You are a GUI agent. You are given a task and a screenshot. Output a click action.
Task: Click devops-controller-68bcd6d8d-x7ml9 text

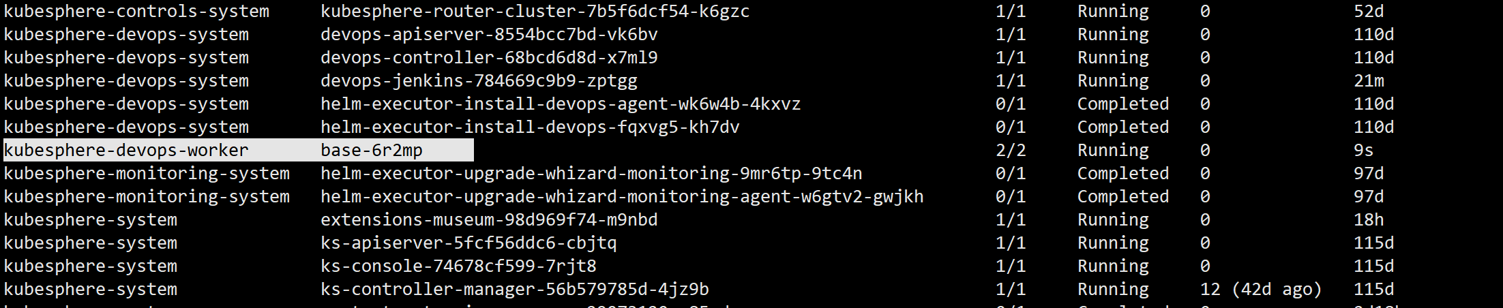(489, 58)
